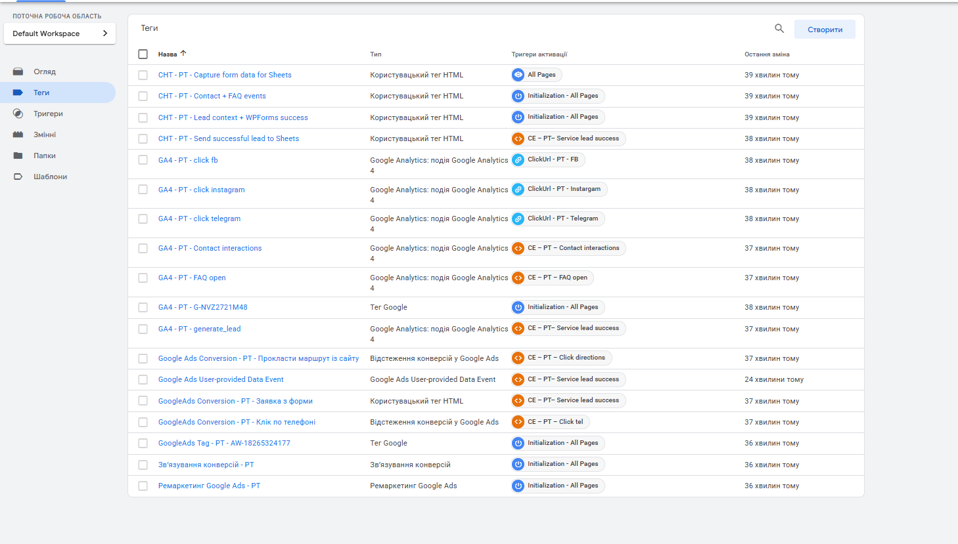This screenshot has width=958, height=544.
Task: Click the Створити button
Action: coord(825,29)
